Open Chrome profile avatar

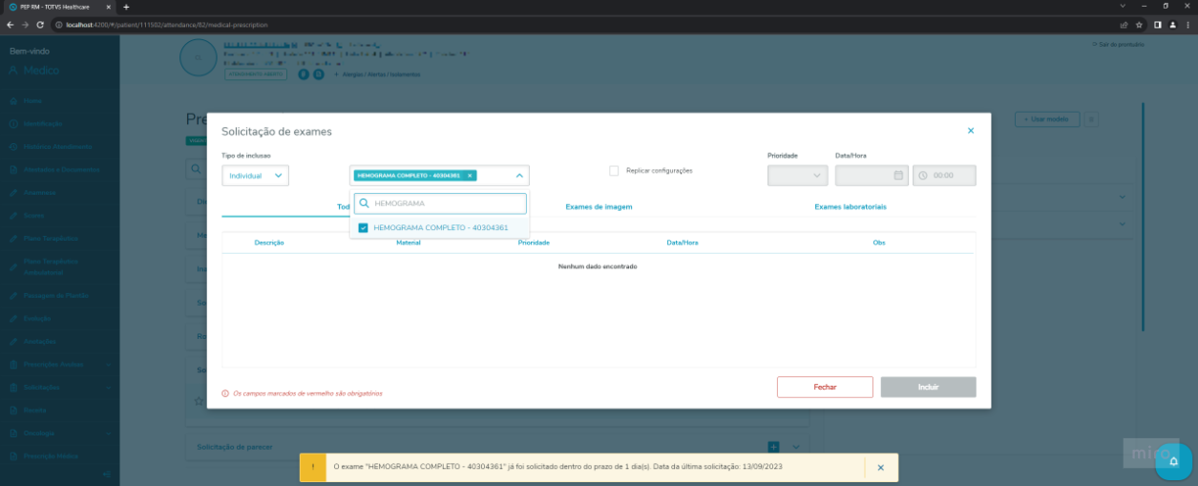point(1173,24)
